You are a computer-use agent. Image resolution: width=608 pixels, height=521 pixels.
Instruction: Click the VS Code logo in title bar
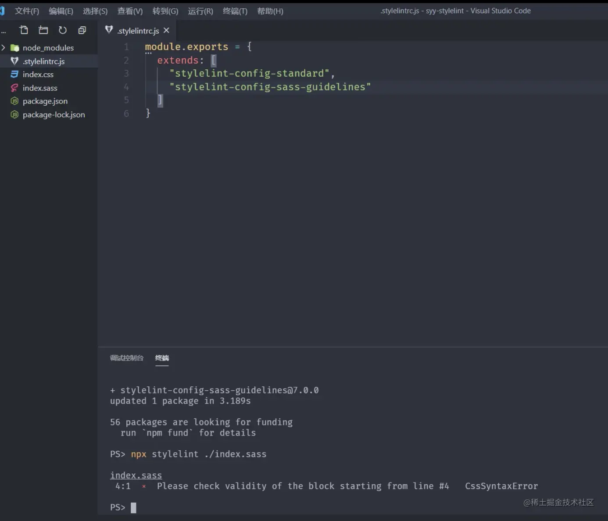[2, 11]
